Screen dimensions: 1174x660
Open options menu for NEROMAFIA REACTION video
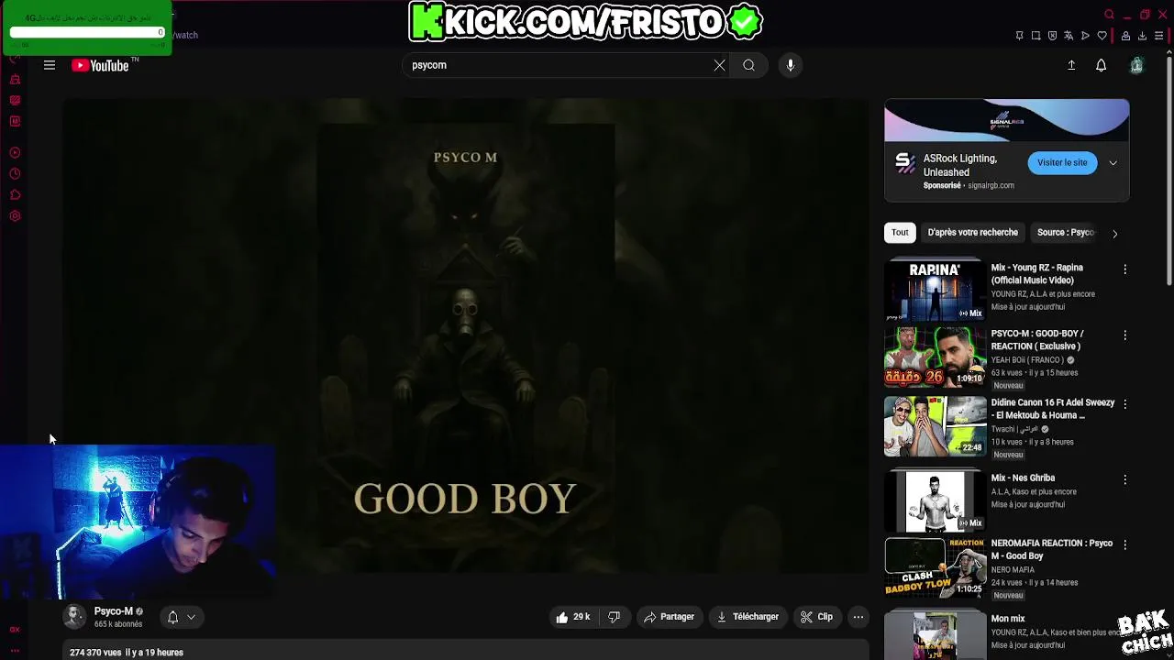pos(1124,544)
